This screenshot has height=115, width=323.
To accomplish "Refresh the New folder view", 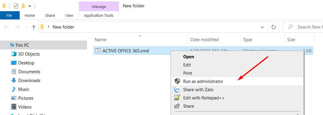I will 273,27.
